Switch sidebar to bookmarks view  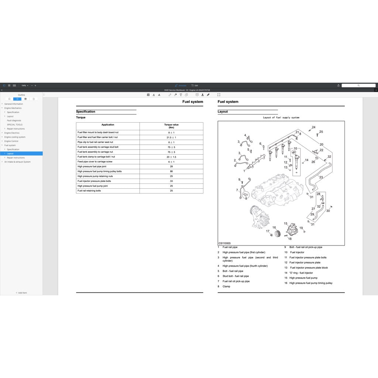(x=9, y=99)
